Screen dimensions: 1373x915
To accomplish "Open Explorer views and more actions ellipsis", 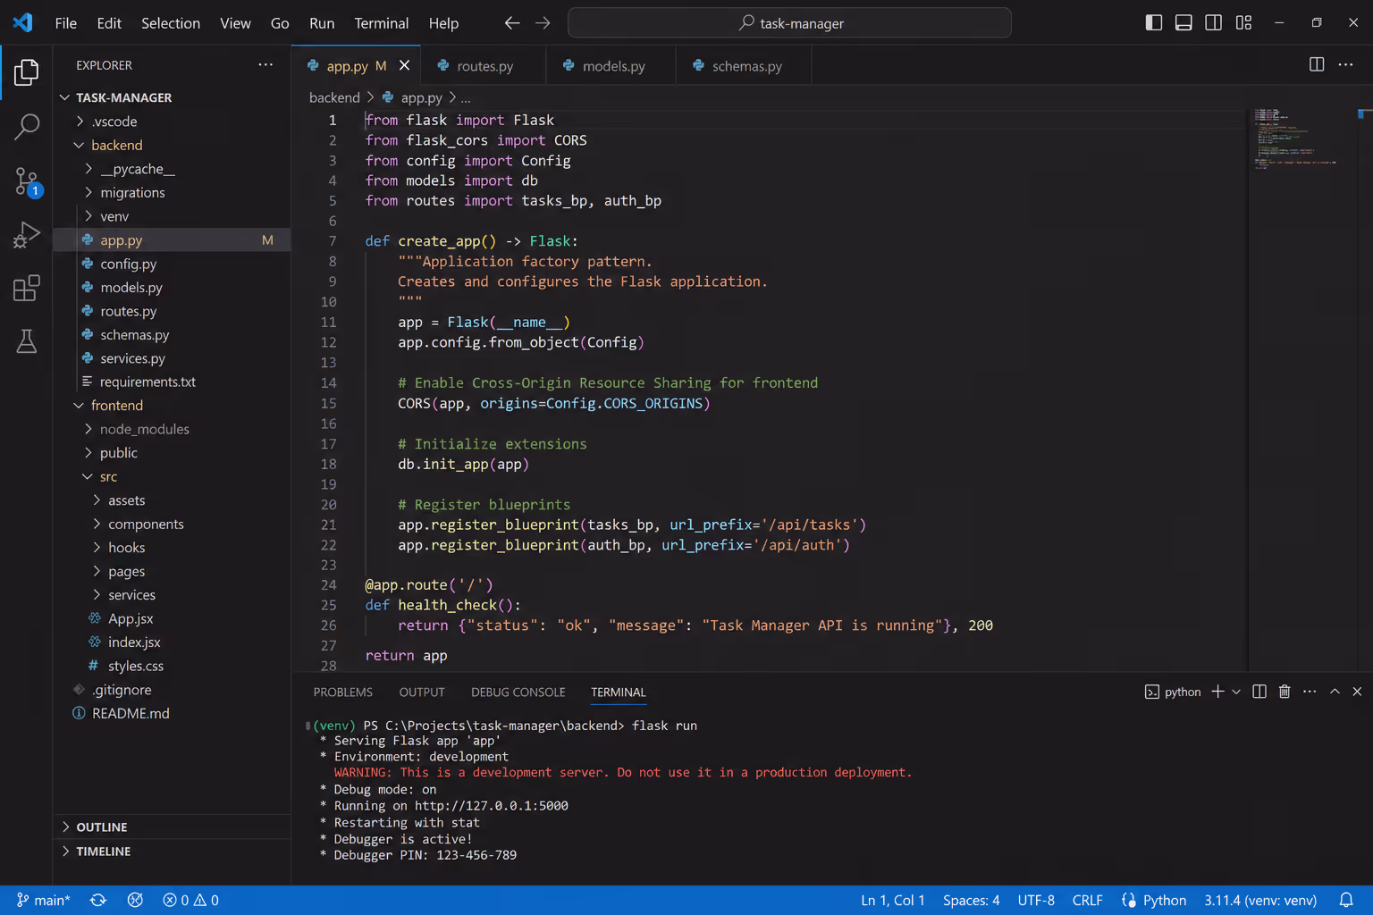I will [x=265, y=64].
